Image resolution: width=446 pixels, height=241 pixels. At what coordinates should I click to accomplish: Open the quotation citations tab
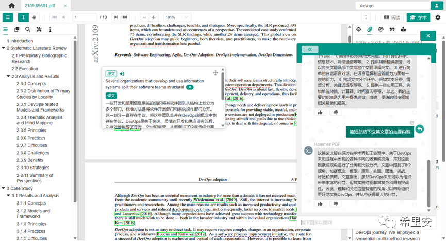(392, 29)
